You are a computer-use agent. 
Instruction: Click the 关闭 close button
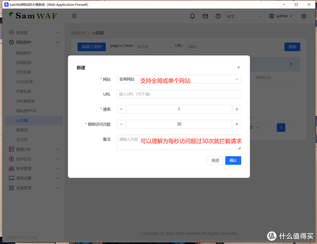click(x=215, y=160)
